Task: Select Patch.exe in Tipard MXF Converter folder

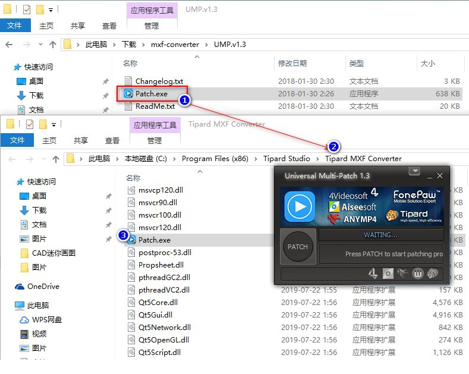Action: (155, 240)
